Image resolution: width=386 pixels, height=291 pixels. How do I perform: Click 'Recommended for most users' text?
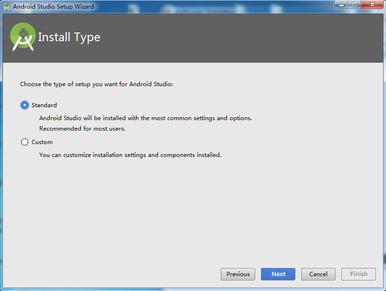tap(82, 129)
